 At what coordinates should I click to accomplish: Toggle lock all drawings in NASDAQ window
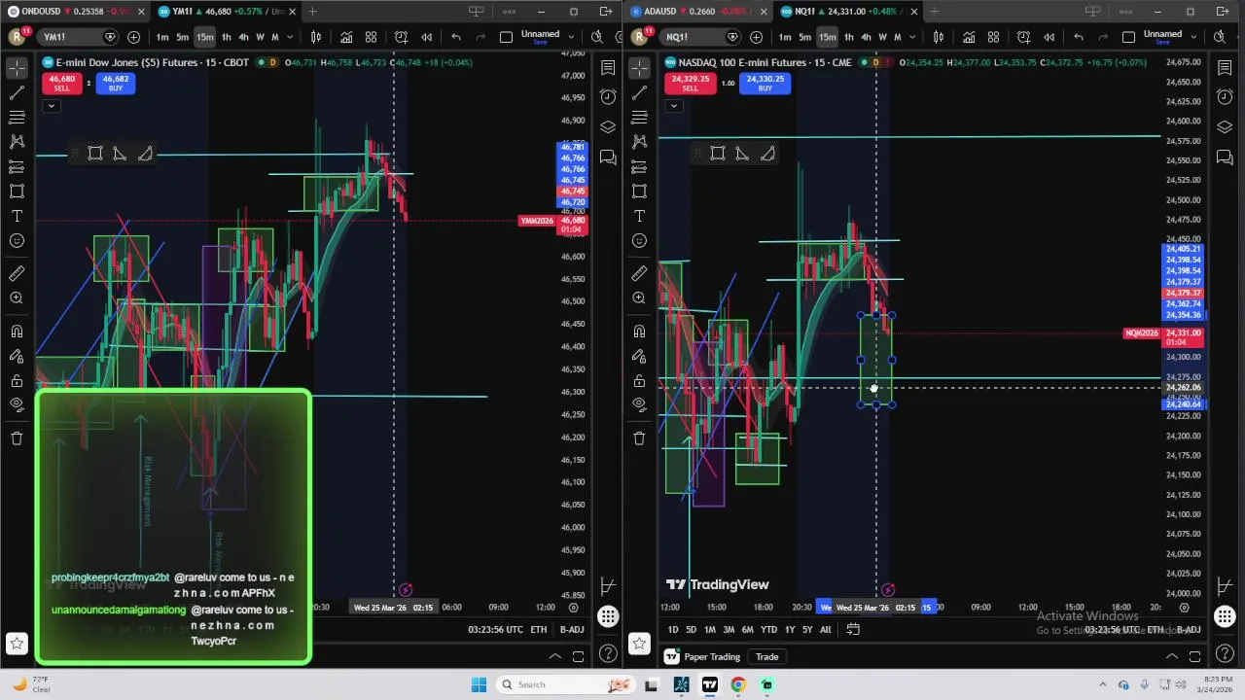[x=639, y=380]
